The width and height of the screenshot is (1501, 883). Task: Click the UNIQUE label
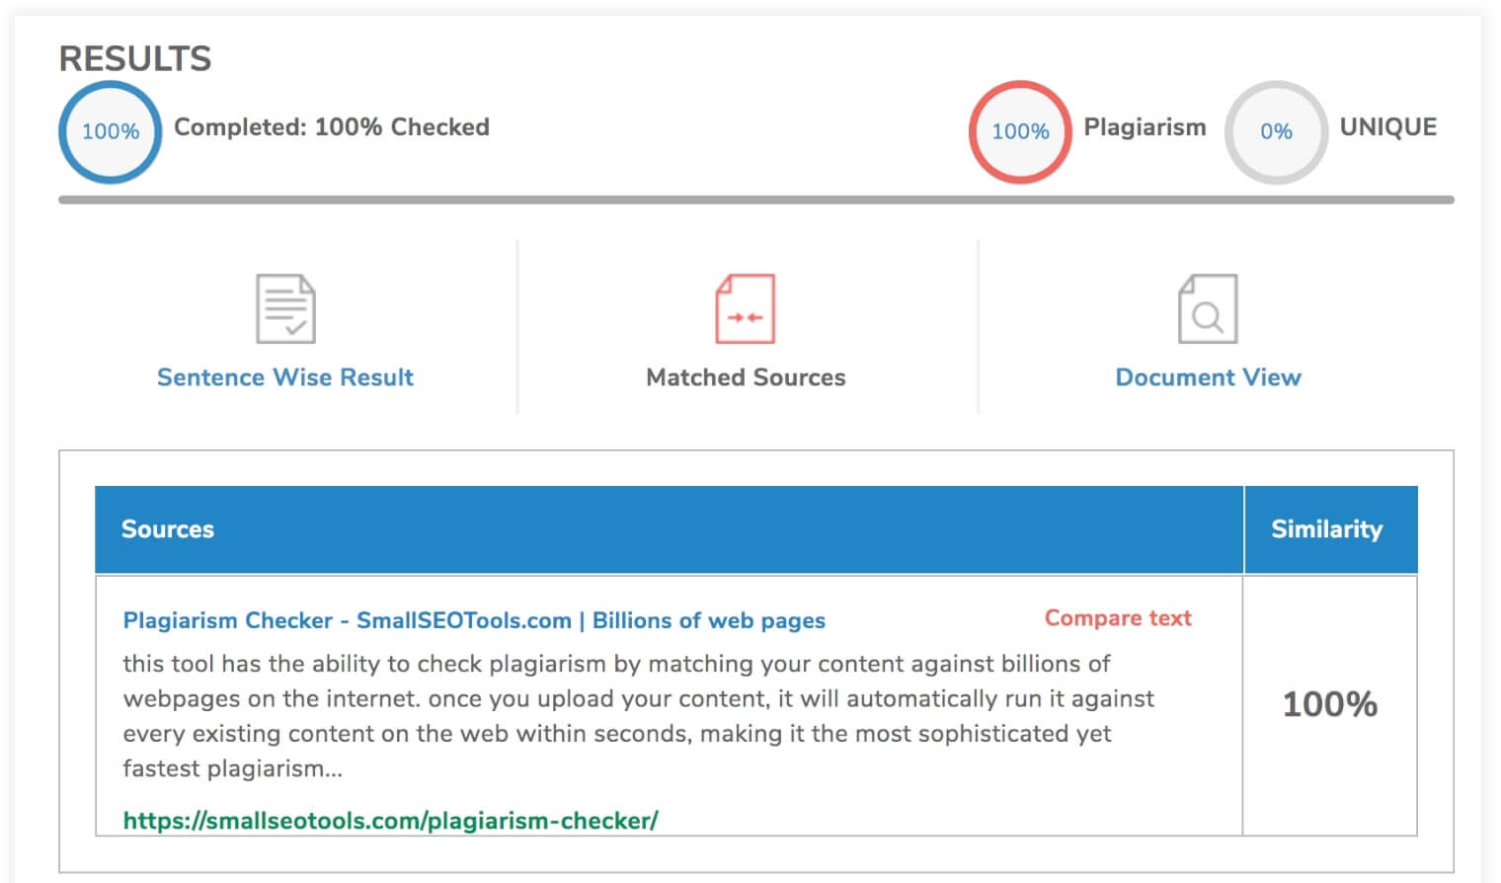tap(1387, 127)
